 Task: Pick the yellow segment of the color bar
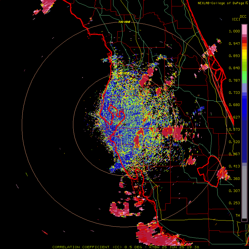pos(244,55)
